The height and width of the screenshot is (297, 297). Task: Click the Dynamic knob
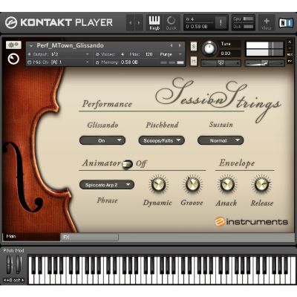coord(158,185)
